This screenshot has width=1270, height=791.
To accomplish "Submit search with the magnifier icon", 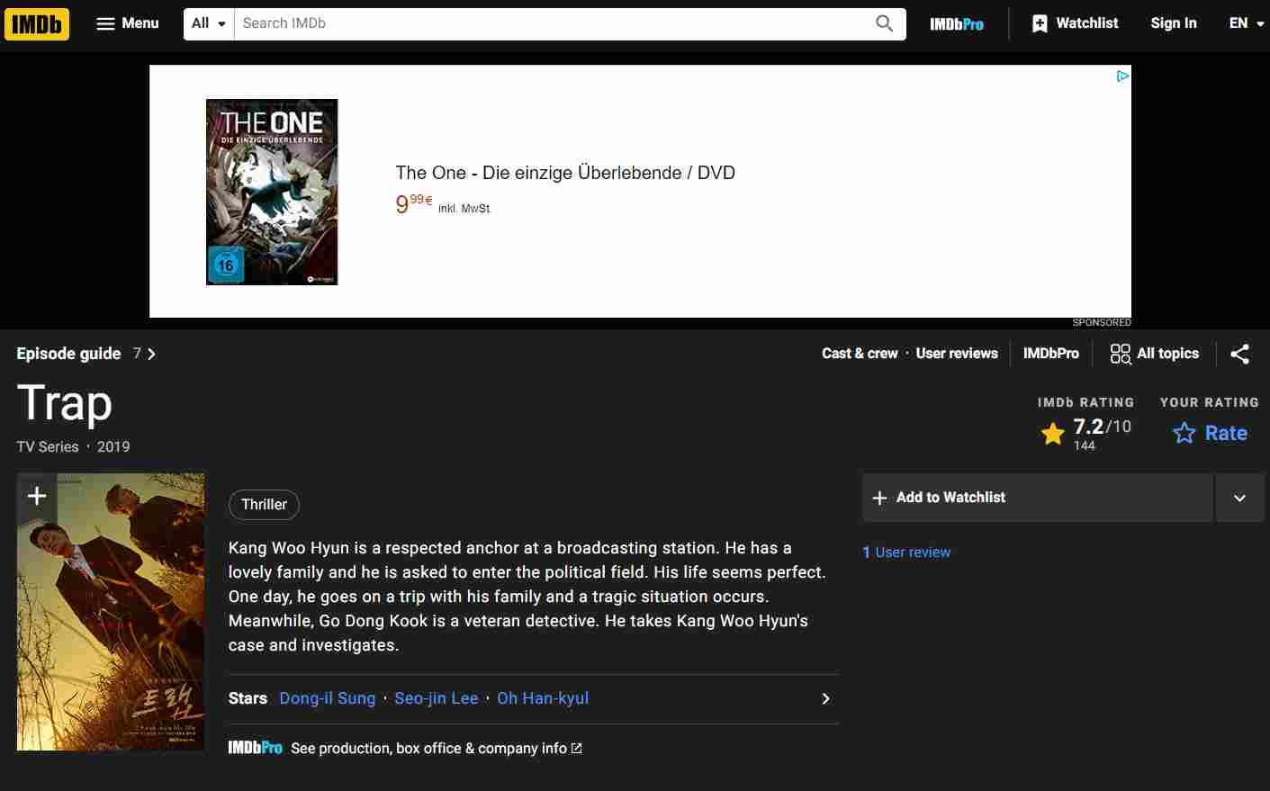I will (x=885, y=23).
